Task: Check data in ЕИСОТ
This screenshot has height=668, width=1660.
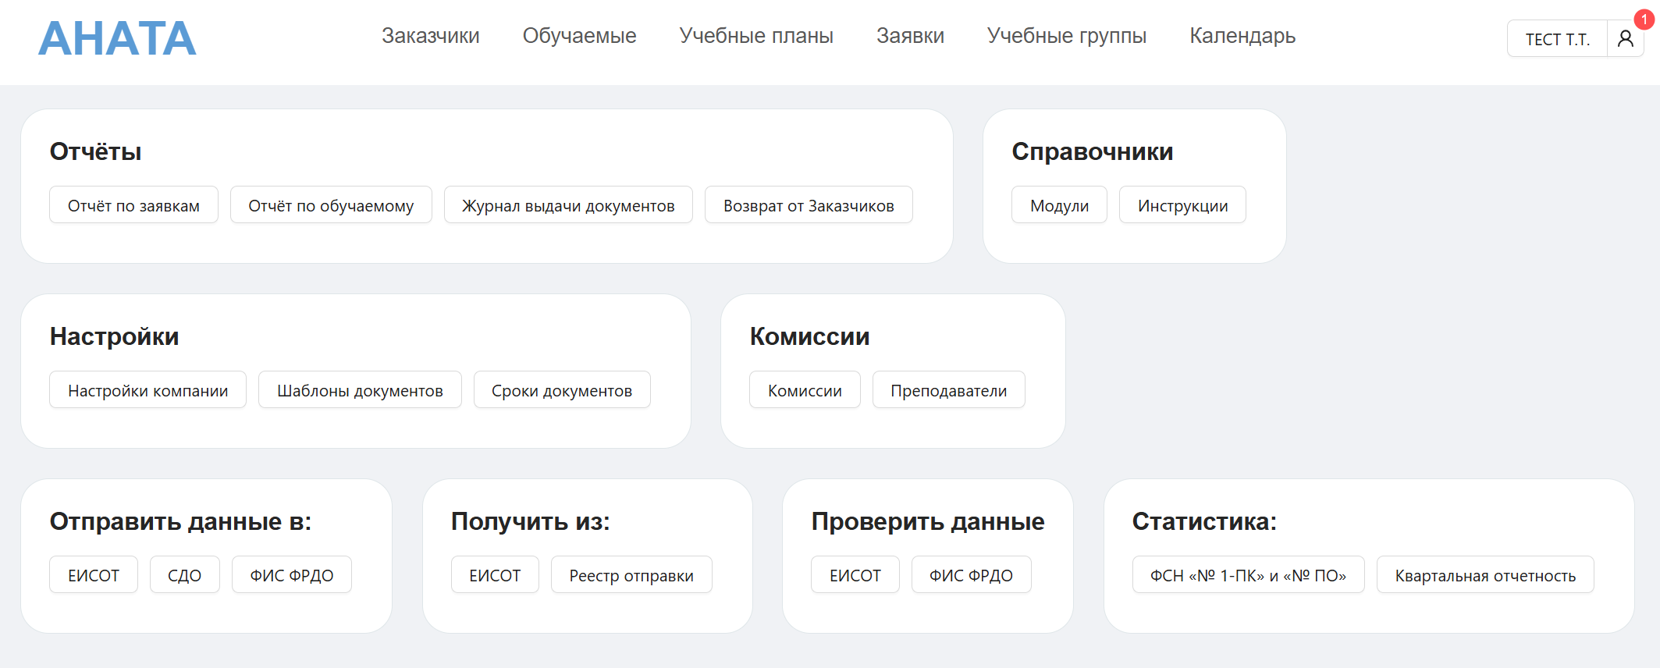Action: (855, 575)
